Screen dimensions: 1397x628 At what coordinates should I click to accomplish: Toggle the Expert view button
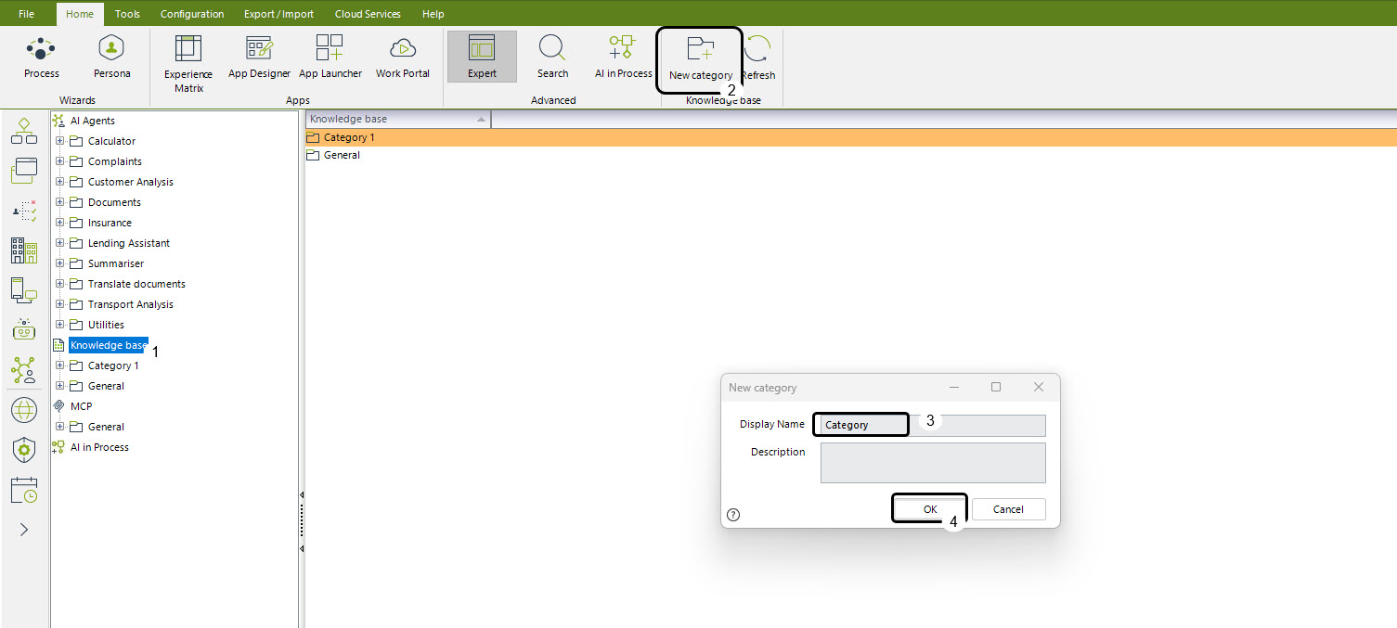[482, 57]
